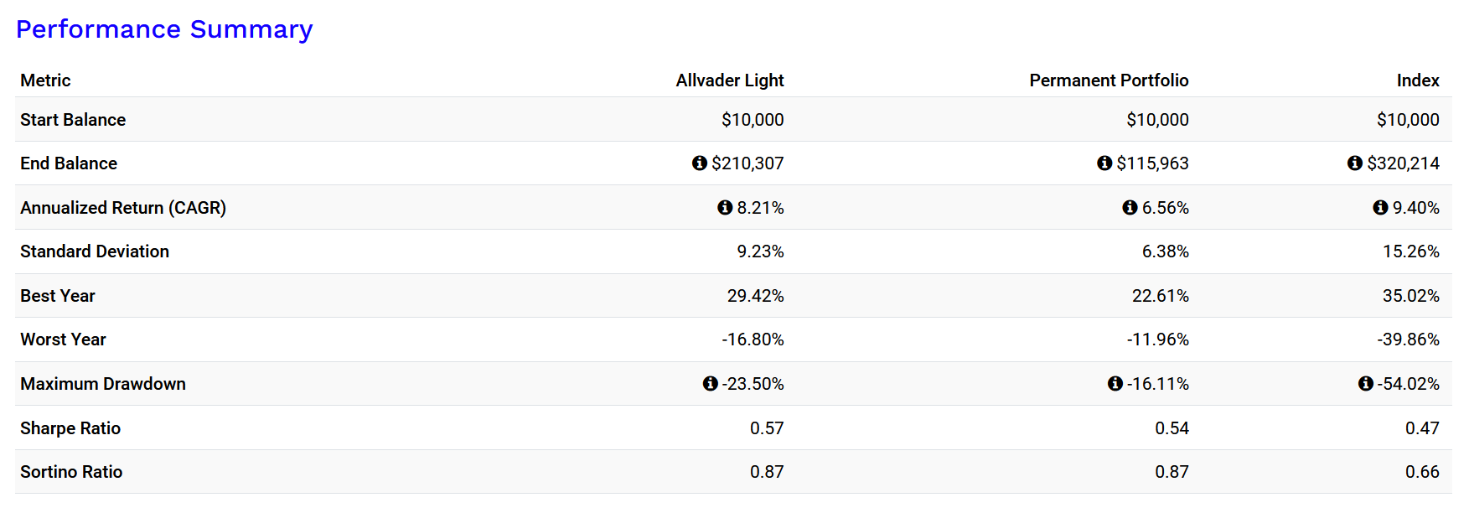Click the Permanent Portfolio column header

(x=1108, y=80)
